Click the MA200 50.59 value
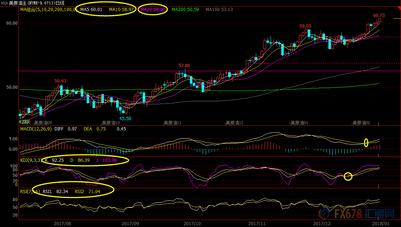Viewport: 401px width, 227px height. click(x=185, y=10)
